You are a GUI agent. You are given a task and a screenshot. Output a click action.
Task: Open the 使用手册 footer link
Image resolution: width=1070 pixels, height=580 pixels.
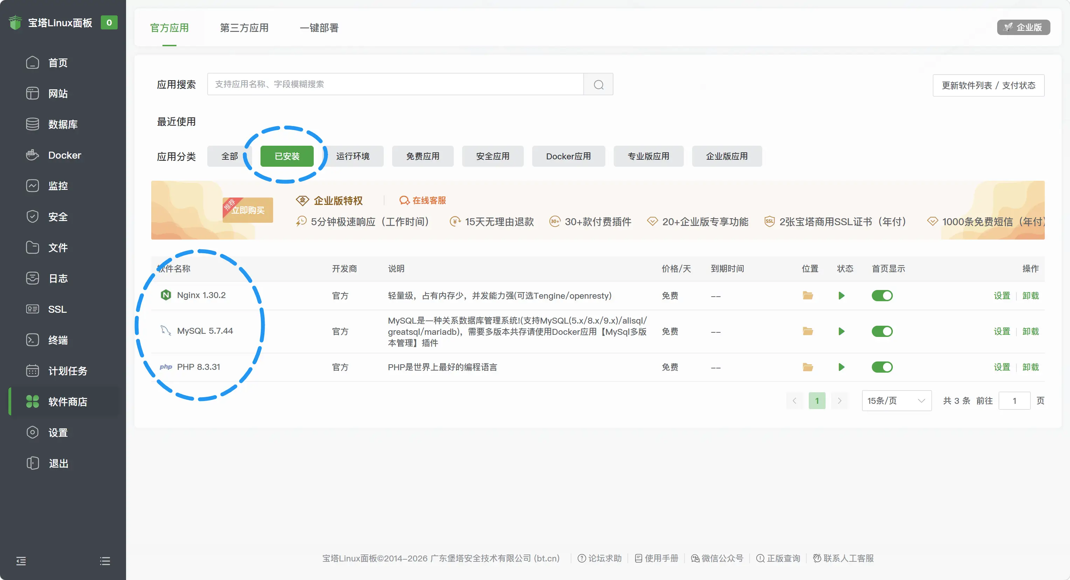(657, 558)
